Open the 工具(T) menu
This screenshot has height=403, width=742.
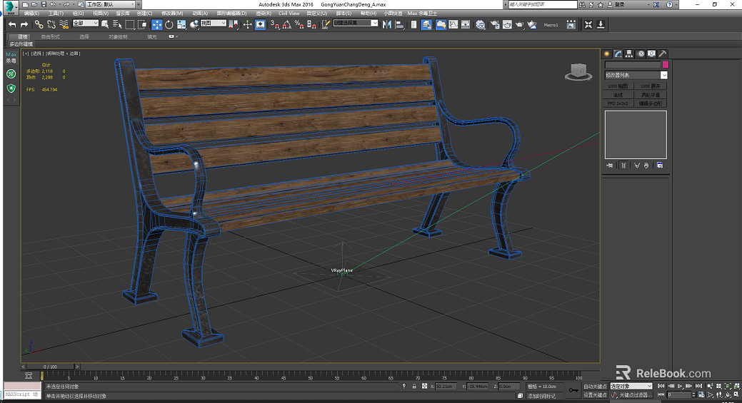pyautogui.click(x=56, y=14)
